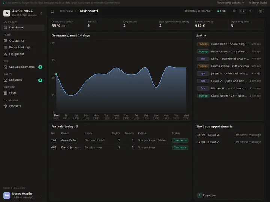The height and width of the screenshot is (202, 270).
Task: Click the Occupancy calendar icon
Action: pos(6,41)
